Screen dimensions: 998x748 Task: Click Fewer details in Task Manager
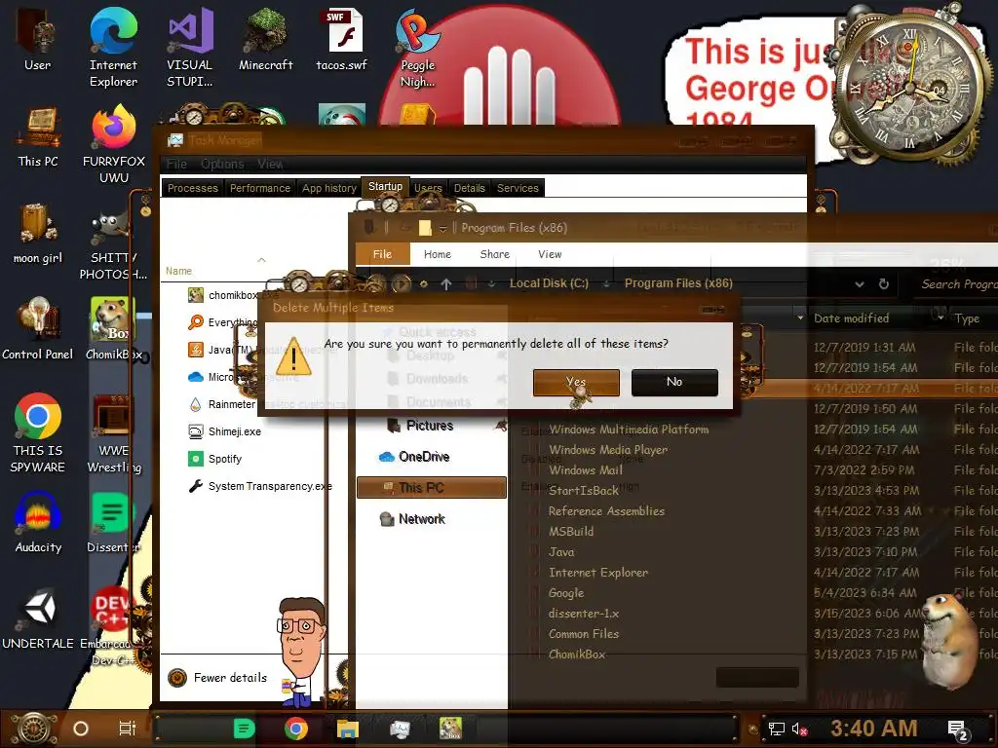coord(217,678)
